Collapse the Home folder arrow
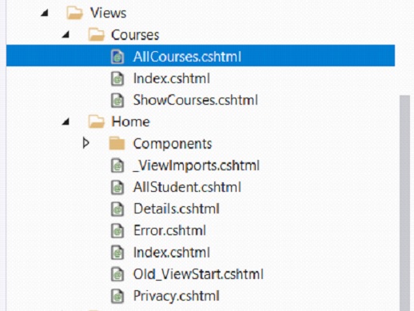Screen dimensions: 414x311 click(x=66, y=122)
